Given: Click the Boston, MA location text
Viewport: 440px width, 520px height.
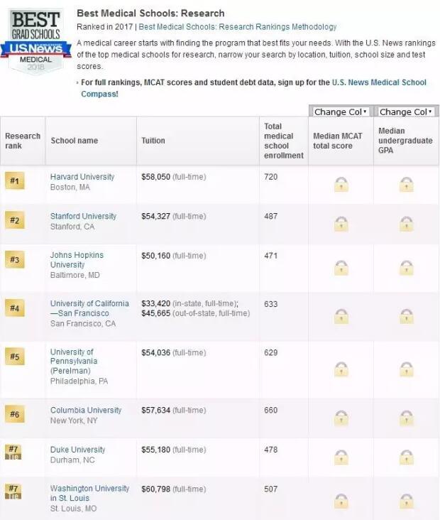Looking at the screenshot, I should click(70, 188).
